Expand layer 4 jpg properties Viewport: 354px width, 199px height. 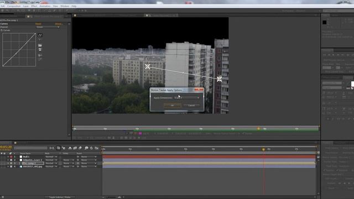click(8, 166)
